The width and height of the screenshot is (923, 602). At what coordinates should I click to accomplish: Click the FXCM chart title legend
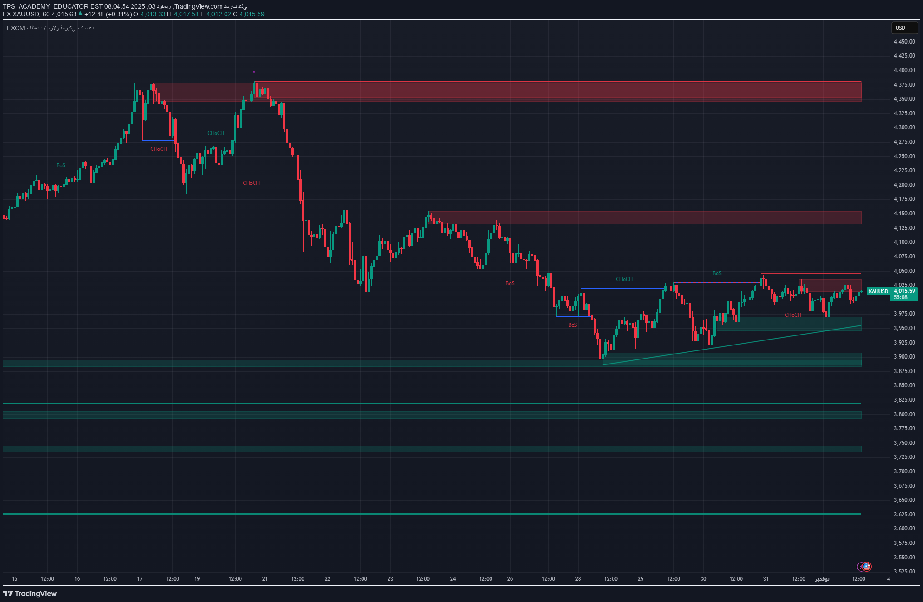[x=51, y=28]
